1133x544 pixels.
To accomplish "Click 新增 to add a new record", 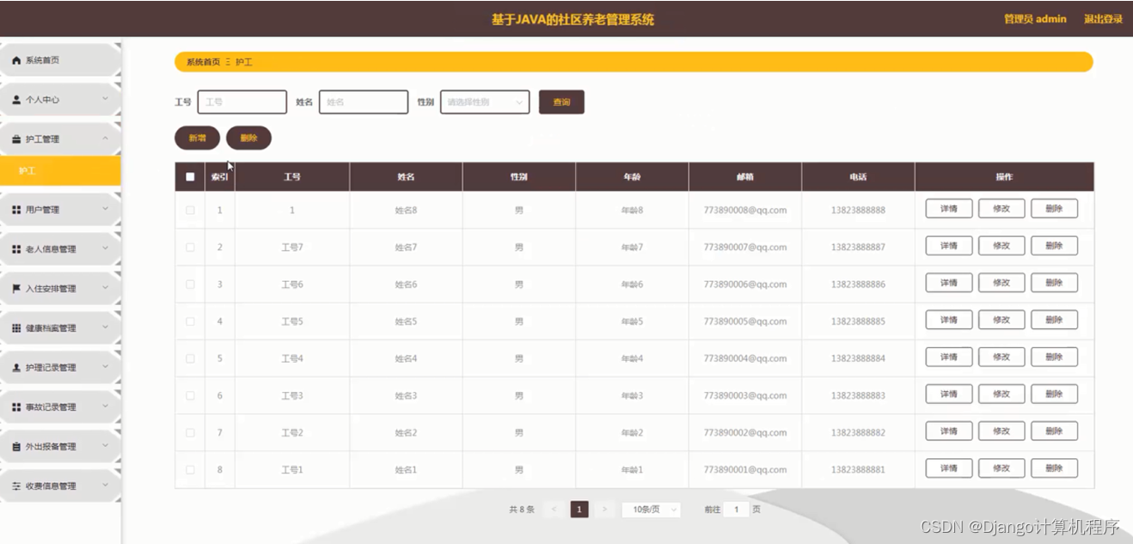I will click(x=197, y=138).
